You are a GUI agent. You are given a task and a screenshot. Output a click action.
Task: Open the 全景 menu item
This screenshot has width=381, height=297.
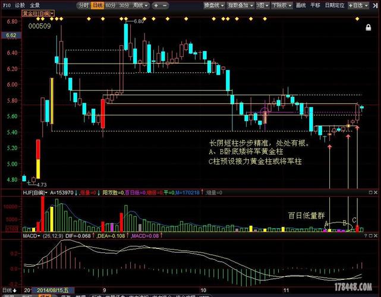34,5
